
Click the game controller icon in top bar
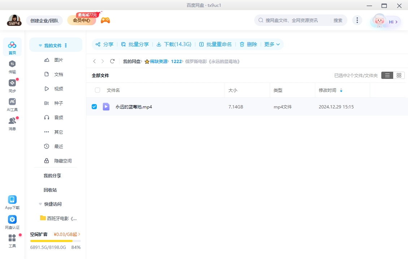pos(105,21)
